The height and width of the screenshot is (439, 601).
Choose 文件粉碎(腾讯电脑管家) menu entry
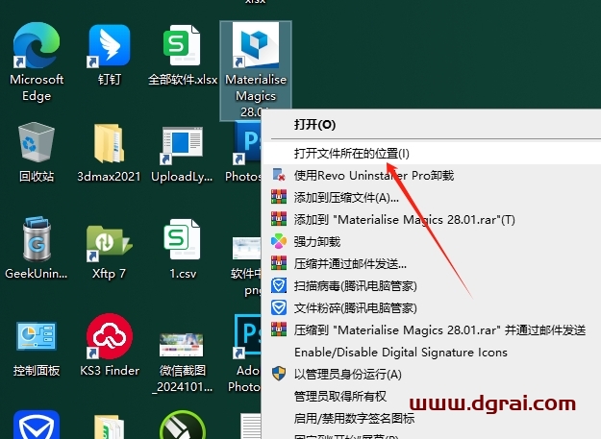pos(431,308)
